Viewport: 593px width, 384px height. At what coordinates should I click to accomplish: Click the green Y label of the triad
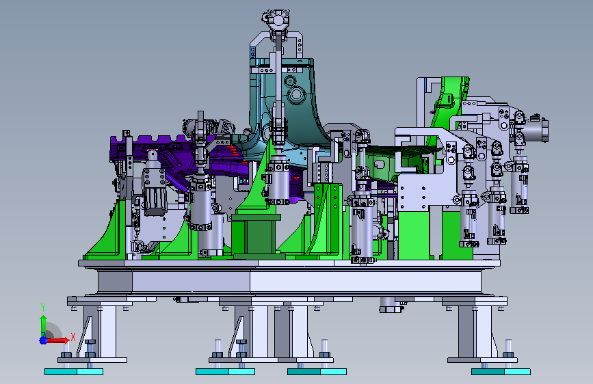(x=43, y=307)
